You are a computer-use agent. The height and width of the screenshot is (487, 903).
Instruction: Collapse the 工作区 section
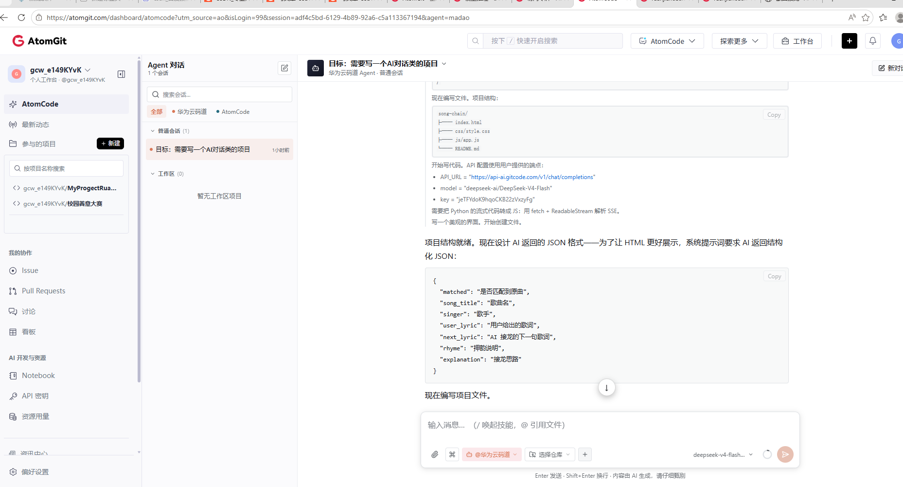(153, 174)
